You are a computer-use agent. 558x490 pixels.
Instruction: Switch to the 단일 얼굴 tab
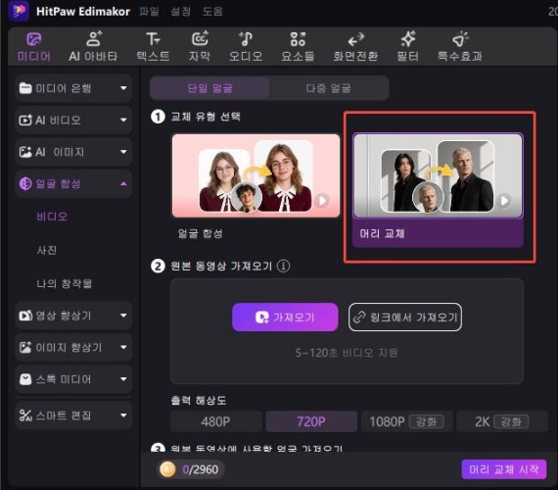(209, 88)
